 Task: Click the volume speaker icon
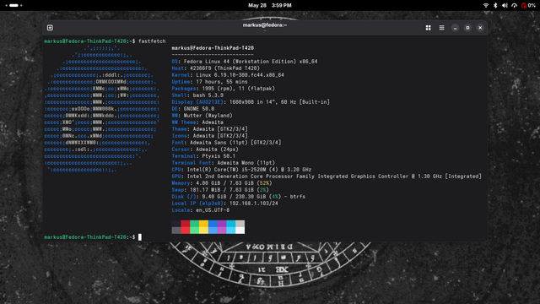tap(505, 5)
